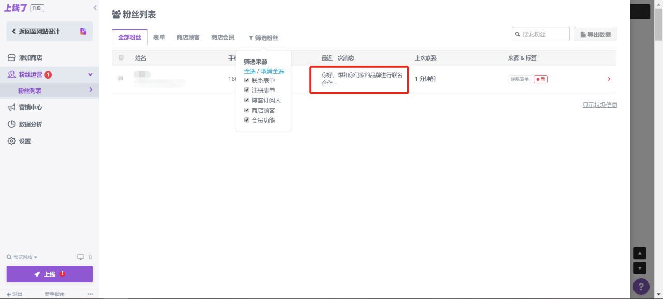Open the 筛选粉丝 filter tab
Viewport: 663px width, 299px height.
tap(263, 38)
